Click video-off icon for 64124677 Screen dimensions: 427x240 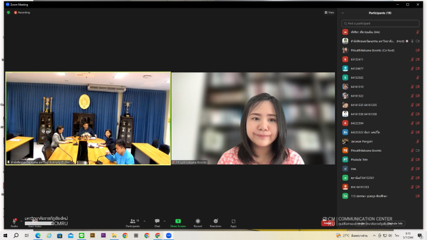pos(418,69)
